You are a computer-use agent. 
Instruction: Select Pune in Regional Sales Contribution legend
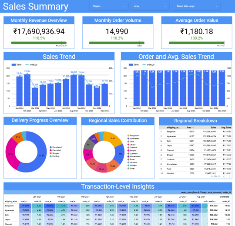(x=131, y=159)
